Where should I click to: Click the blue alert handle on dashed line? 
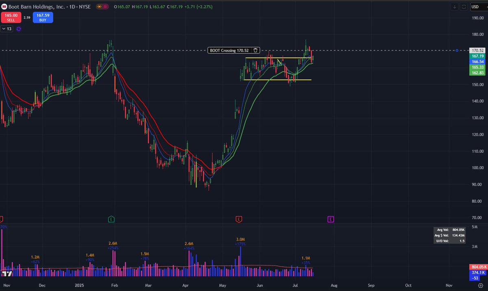457,50
